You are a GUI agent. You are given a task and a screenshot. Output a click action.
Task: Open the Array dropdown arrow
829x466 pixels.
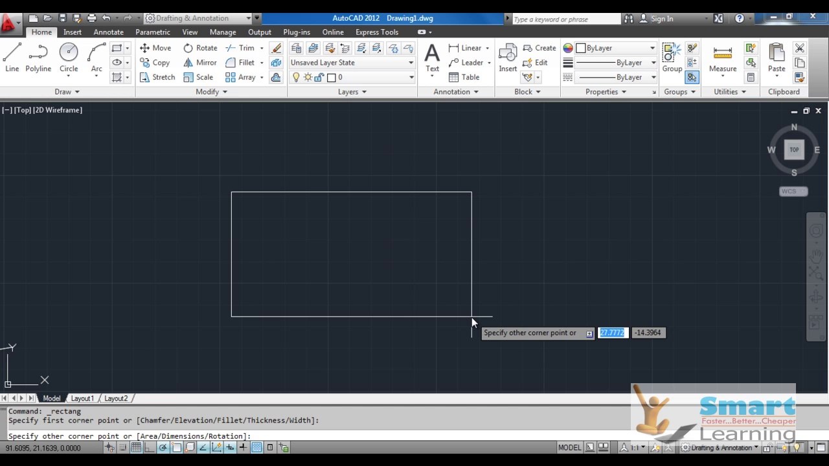(262, 77)
